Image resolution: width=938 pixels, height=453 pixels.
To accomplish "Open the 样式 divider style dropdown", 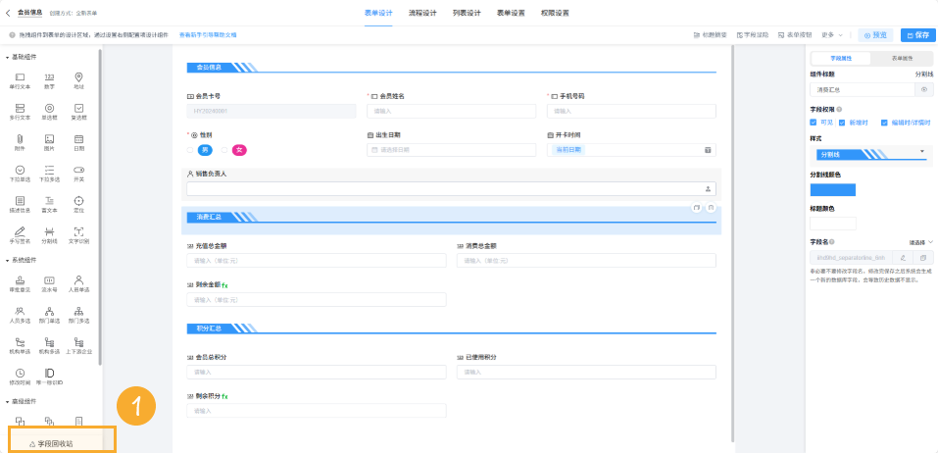I will pyautogui.click(x=871, y=154).
